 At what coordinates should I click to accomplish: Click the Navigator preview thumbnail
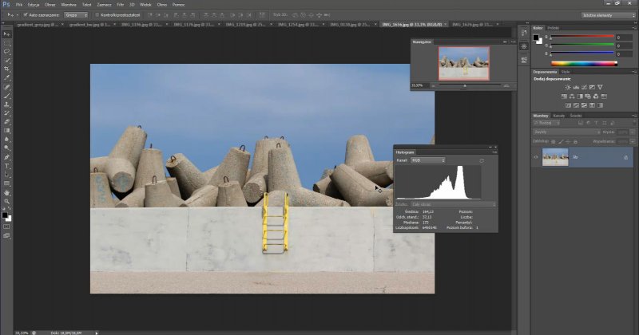click(463, 62)
